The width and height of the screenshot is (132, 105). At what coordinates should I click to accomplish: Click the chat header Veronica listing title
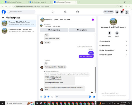point(58,20)
